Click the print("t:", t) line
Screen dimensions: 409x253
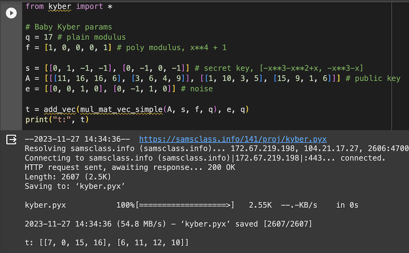click(x=57, y=120)
